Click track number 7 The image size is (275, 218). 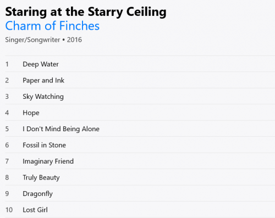click(7, 161)
